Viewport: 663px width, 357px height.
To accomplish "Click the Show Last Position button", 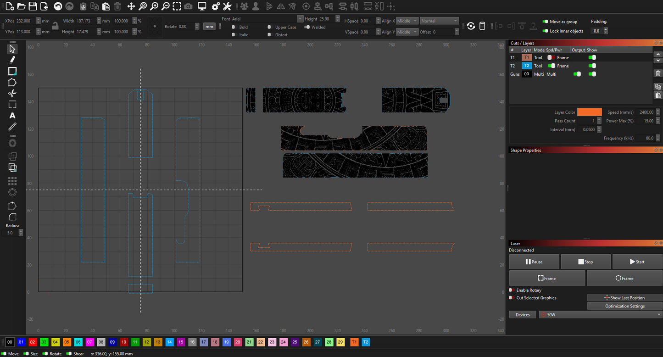I will [x=624, y=298].
